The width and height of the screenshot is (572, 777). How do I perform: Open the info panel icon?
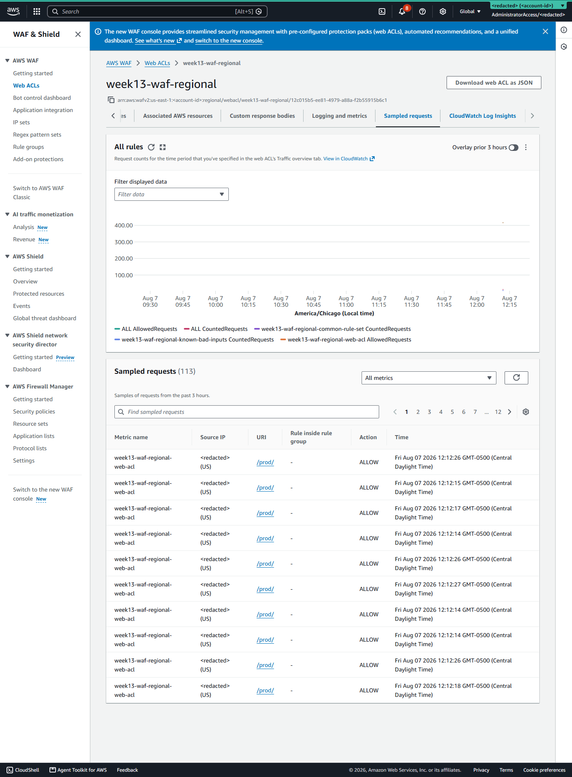click(564, 30)
